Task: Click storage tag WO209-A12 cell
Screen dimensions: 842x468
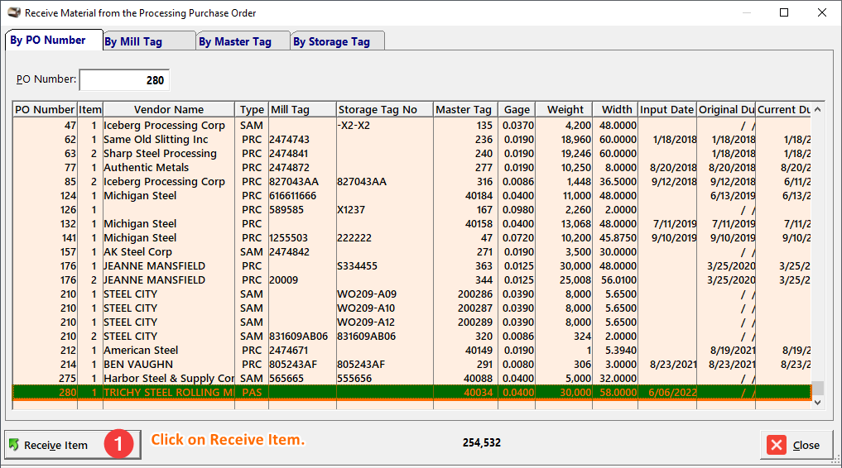Action: click(384, 322)
